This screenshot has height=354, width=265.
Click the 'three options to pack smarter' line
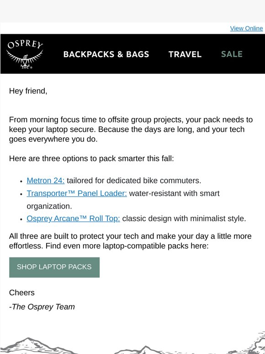(x=91, y=159)
